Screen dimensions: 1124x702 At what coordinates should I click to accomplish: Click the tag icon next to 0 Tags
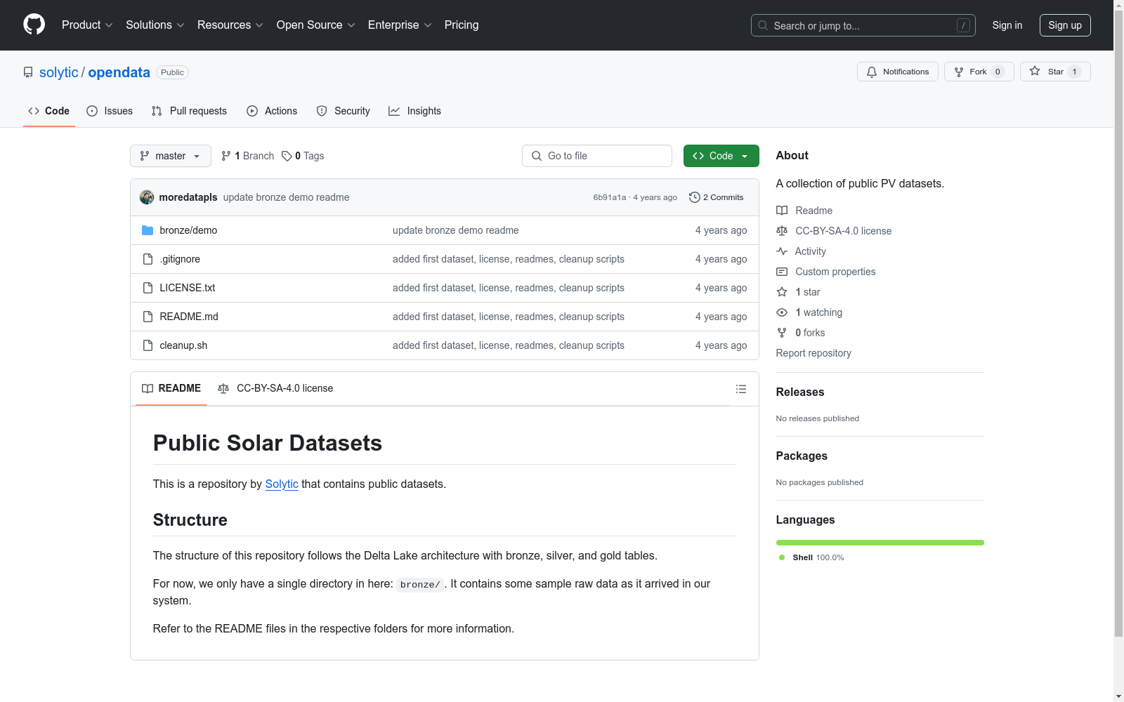tap(287, 156)
